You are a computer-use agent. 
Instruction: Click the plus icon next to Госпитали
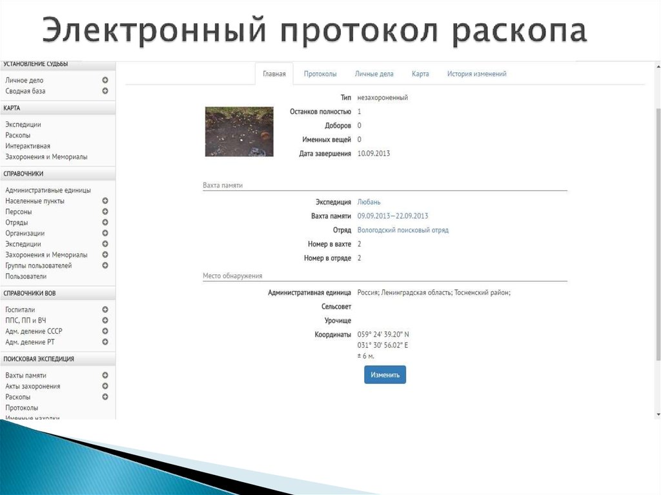[105, 309]
